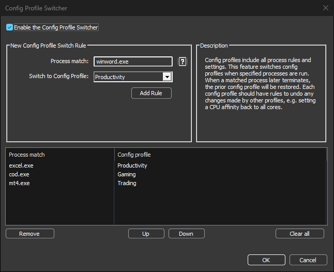
Task: Click the Cancel button
Action: pyautogui.click(x=308, y=260)
